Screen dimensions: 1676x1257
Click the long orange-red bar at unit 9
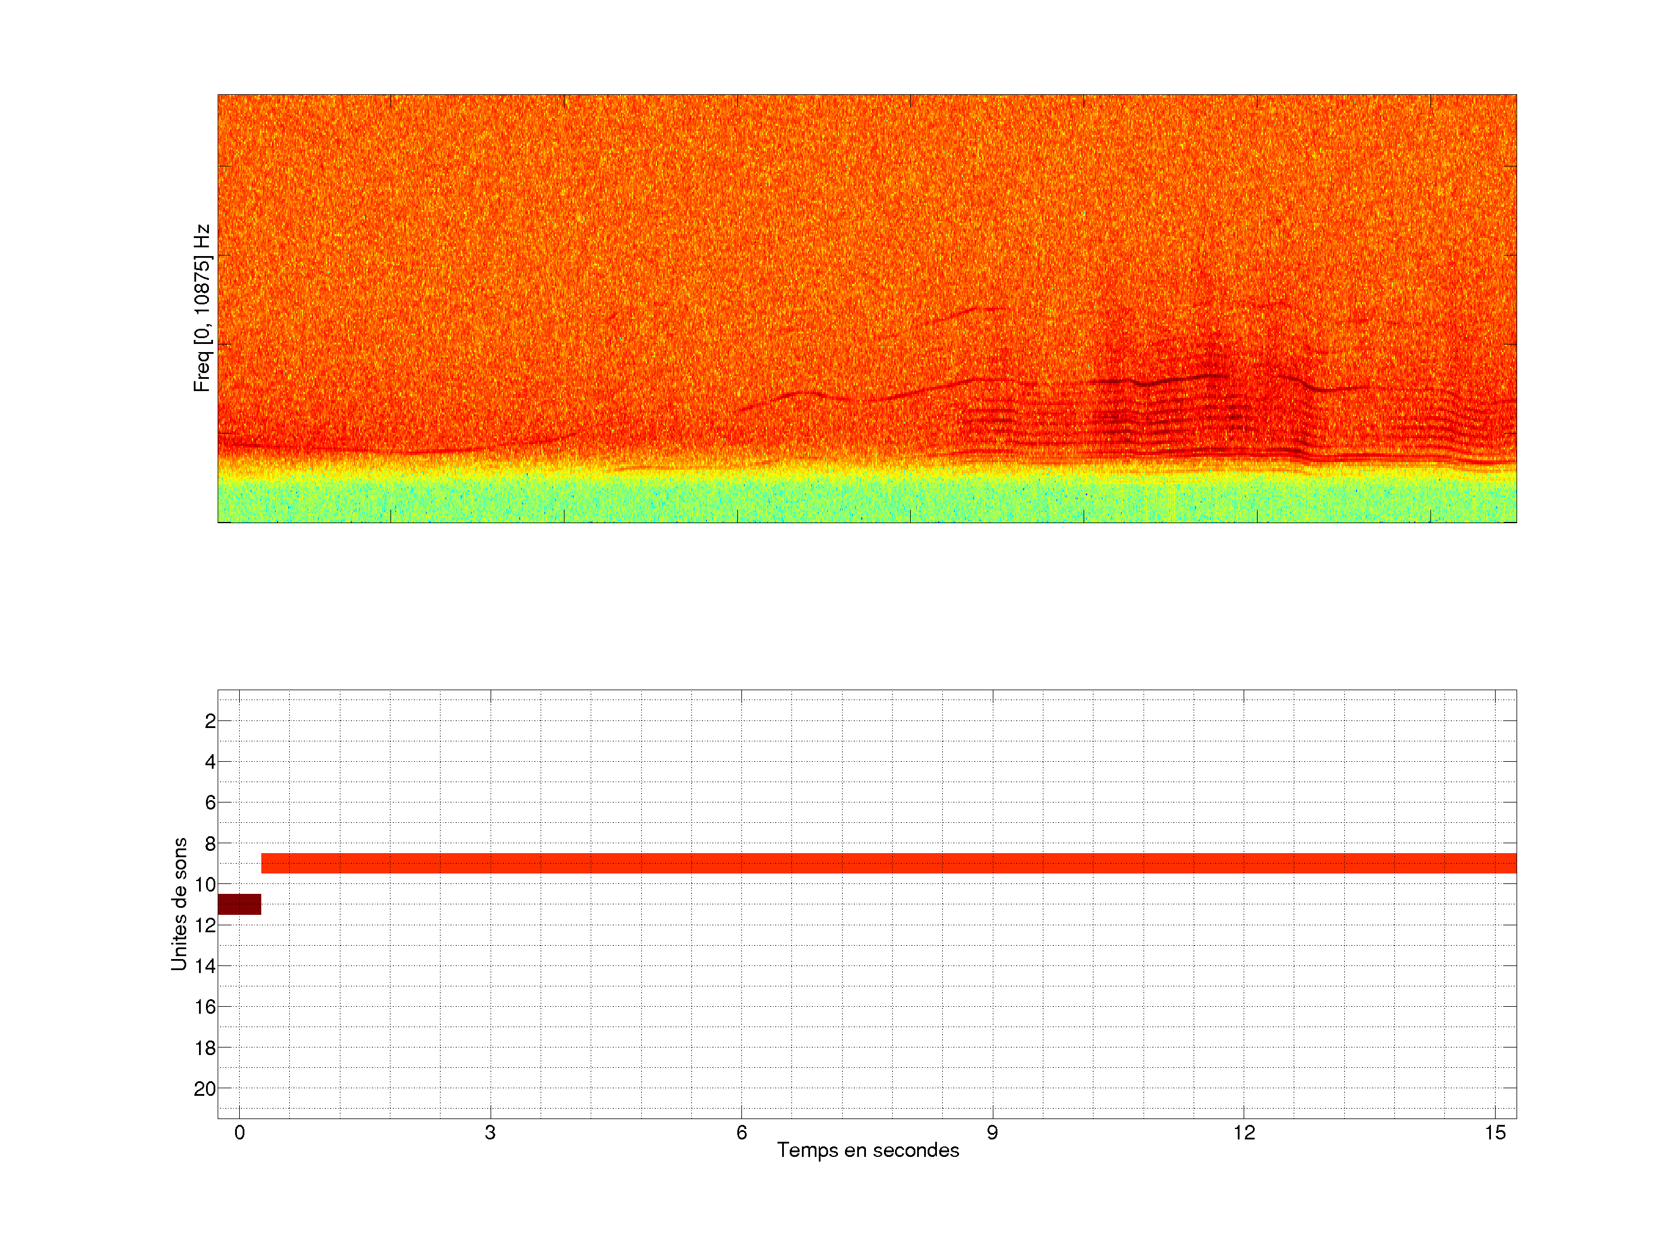(x=888, y=863)
